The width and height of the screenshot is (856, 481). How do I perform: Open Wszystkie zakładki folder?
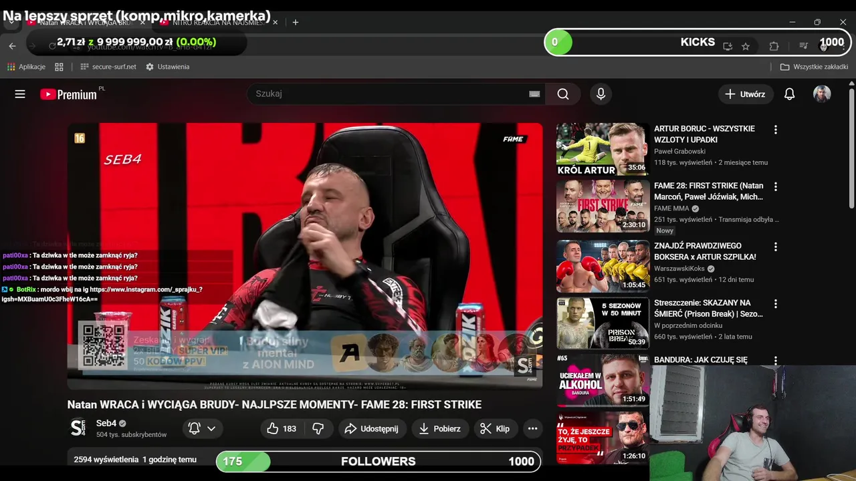point(814,67)
